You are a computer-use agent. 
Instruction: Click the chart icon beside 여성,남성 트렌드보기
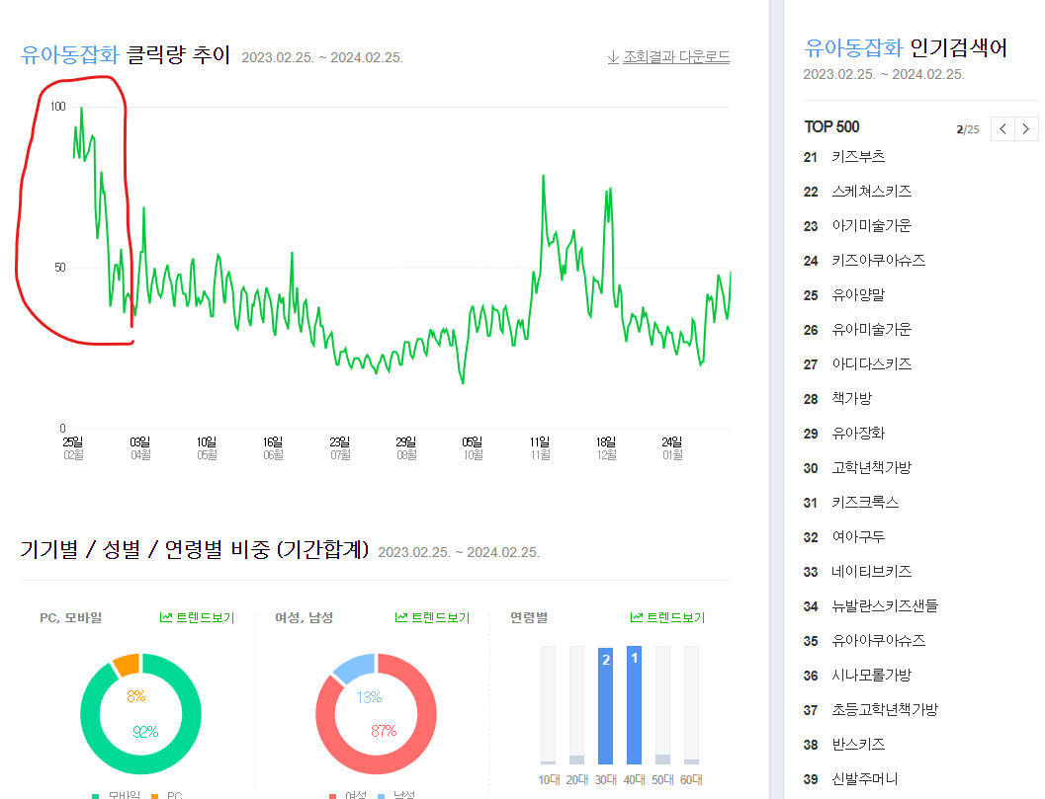coord(401,616)
